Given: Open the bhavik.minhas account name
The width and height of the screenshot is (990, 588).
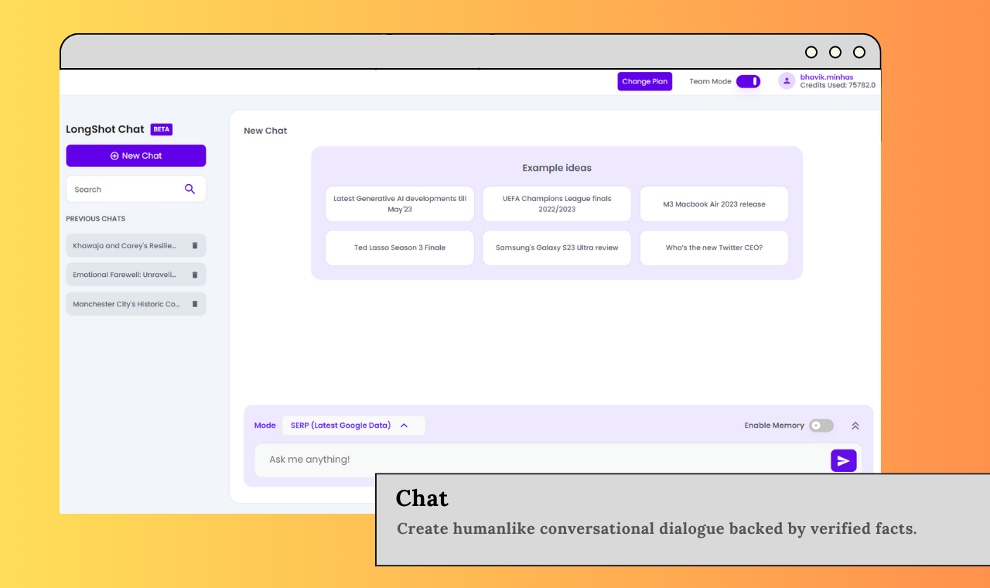Looking at the screenshot, I should tap(827, 77).
